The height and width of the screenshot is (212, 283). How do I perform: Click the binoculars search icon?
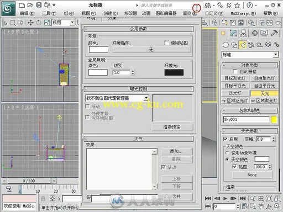point(208,6)
